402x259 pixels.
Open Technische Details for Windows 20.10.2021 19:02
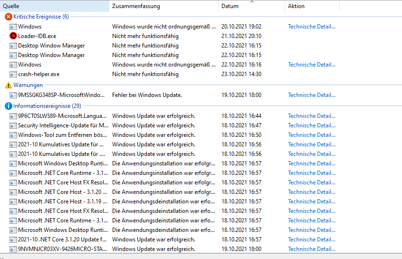[312, 27]
